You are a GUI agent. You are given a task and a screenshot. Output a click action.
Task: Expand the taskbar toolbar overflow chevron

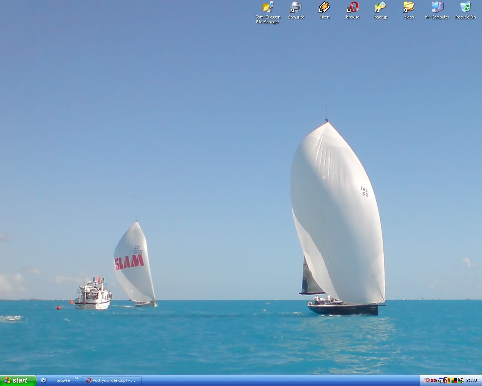(77, 379)
